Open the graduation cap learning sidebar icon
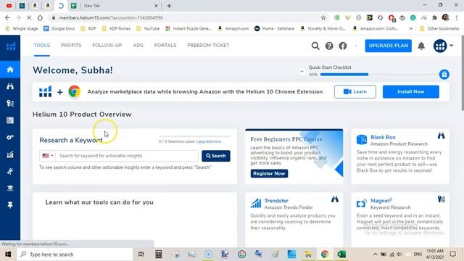 click(10, 188)
